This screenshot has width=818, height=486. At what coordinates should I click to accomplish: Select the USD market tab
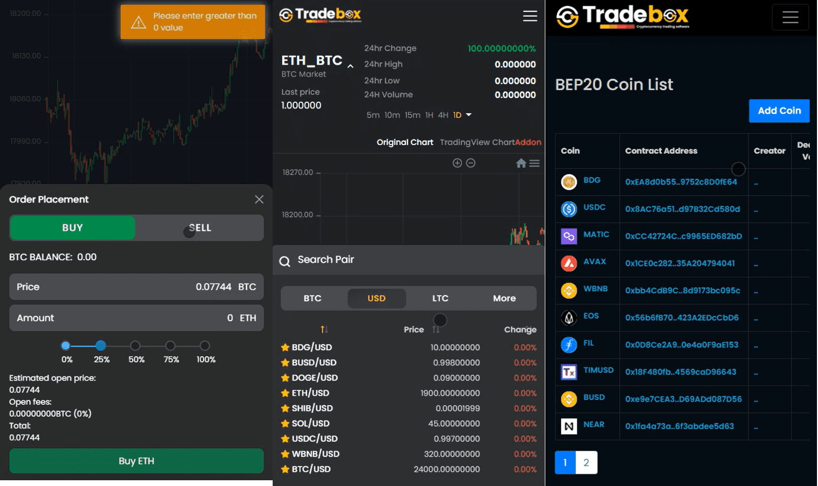click(377, 298)
